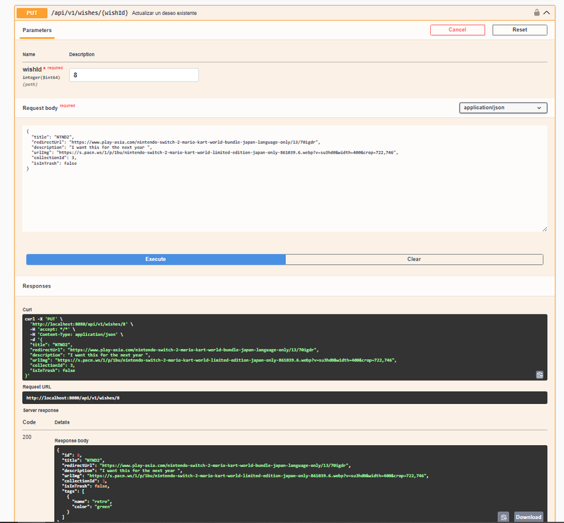The width and height of the screenshot is (564, 523).
Task: Click the "title": "NTND2" line in request body
Action: pyautogui.click(x=53, y=137)
